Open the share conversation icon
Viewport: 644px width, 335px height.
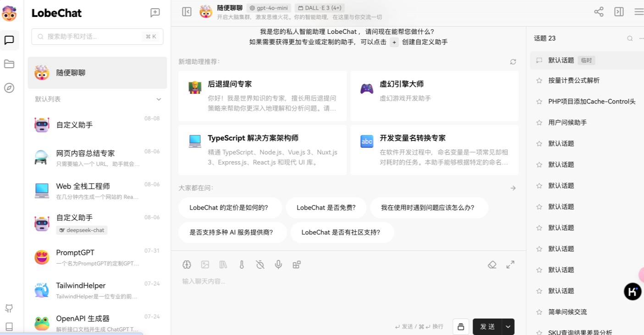[599, 12]
